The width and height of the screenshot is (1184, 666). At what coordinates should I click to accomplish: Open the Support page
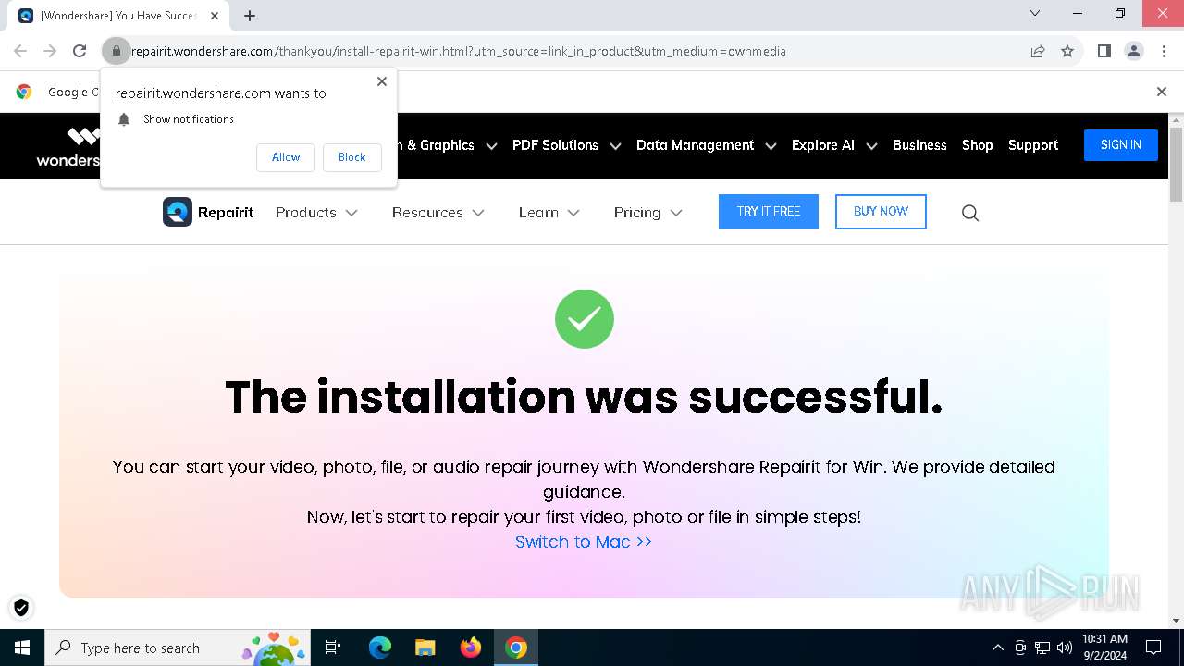pos(1033,145)
